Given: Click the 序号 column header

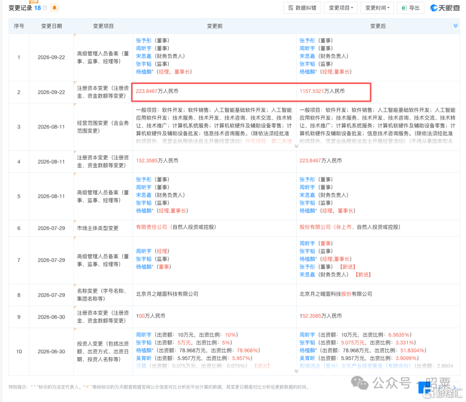Looking at the screenshot, I should tap(19, 26).
